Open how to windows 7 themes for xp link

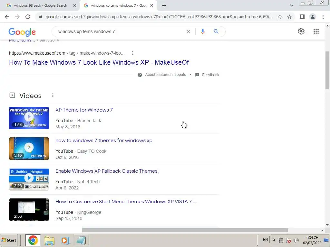click(104, 141)
